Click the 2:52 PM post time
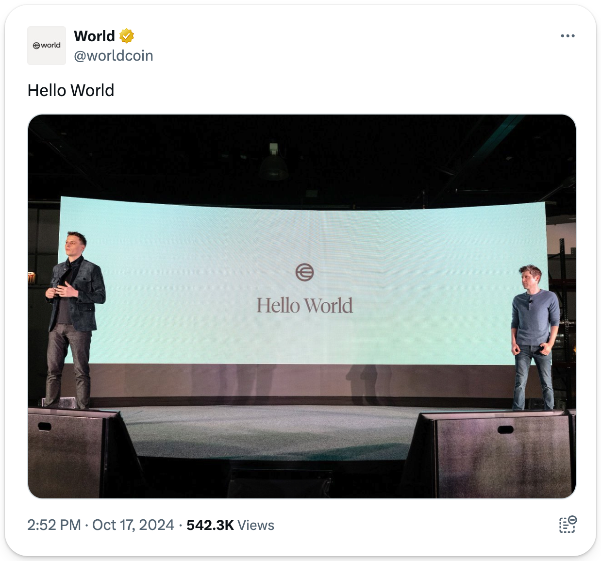Screen dimensions: 601x561 click(54, 525)
